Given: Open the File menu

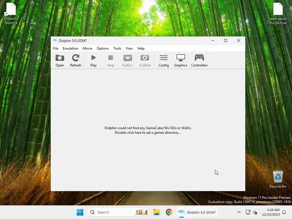Looking at the screenshot, I should 56,48.
